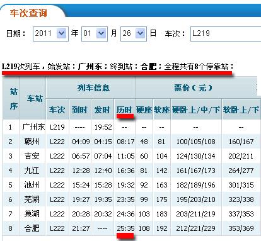Image resolution: width=261 pixels, height=241 pixels.
Task: Click departure time 04:15 for 赣州
Action: point(103,142)
